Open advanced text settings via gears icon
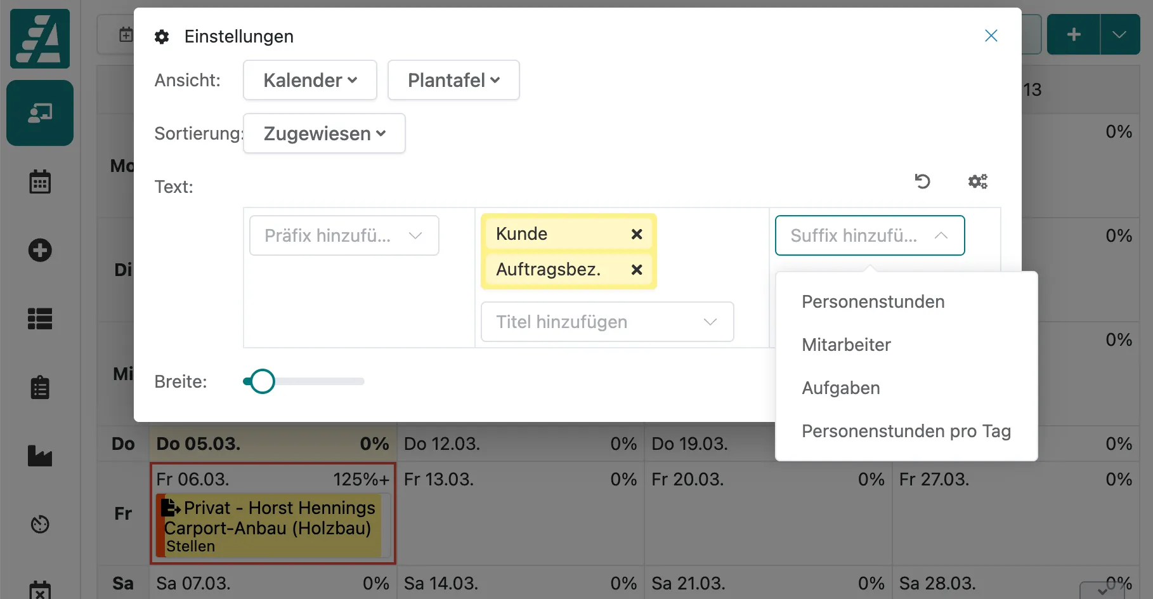 pos(977,181)
